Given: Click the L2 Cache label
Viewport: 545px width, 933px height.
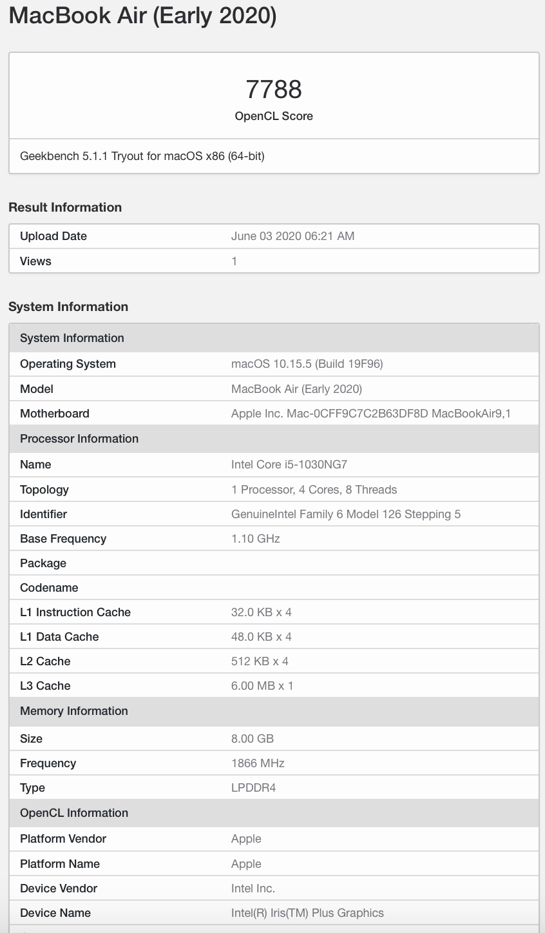Looking at the screenshot, I should point(45,661).
